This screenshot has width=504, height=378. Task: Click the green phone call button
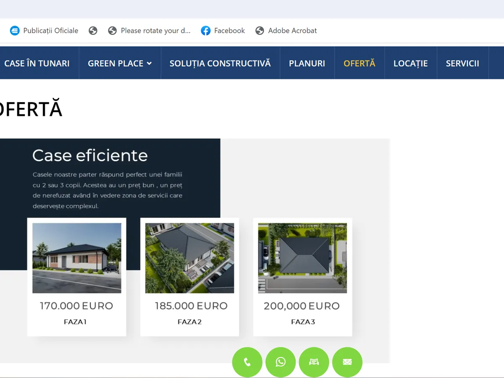click(x=247, y=362)
